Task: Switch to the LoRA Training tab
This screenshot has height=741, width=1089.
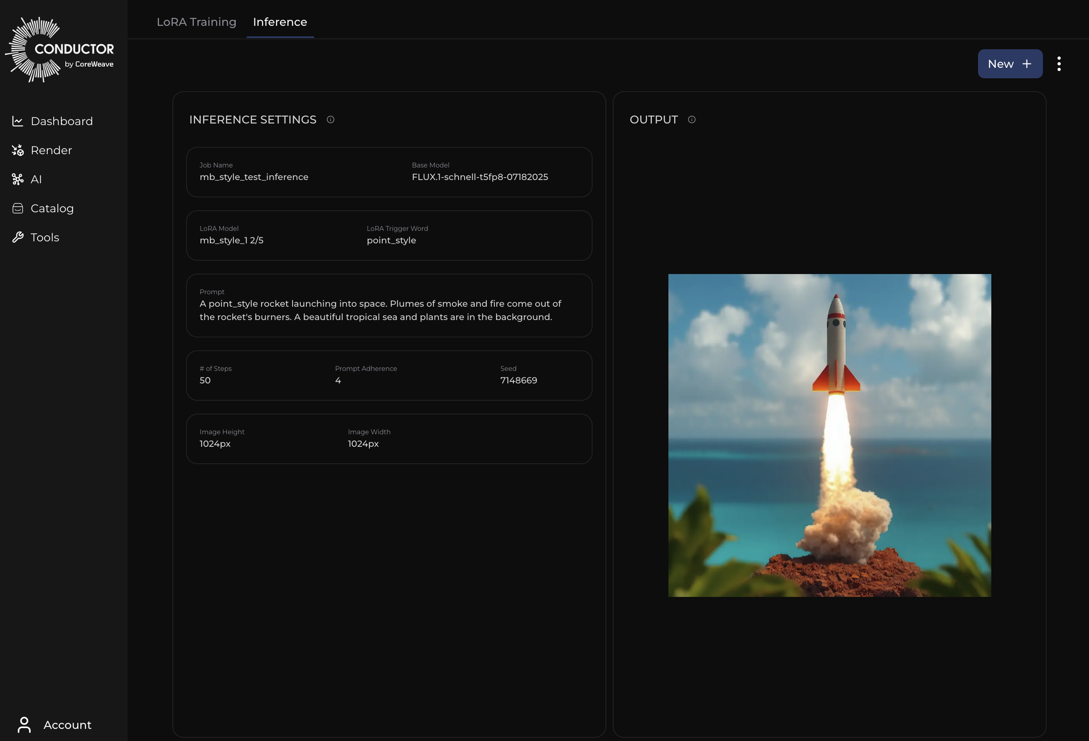Action: [x=196, y=22]
